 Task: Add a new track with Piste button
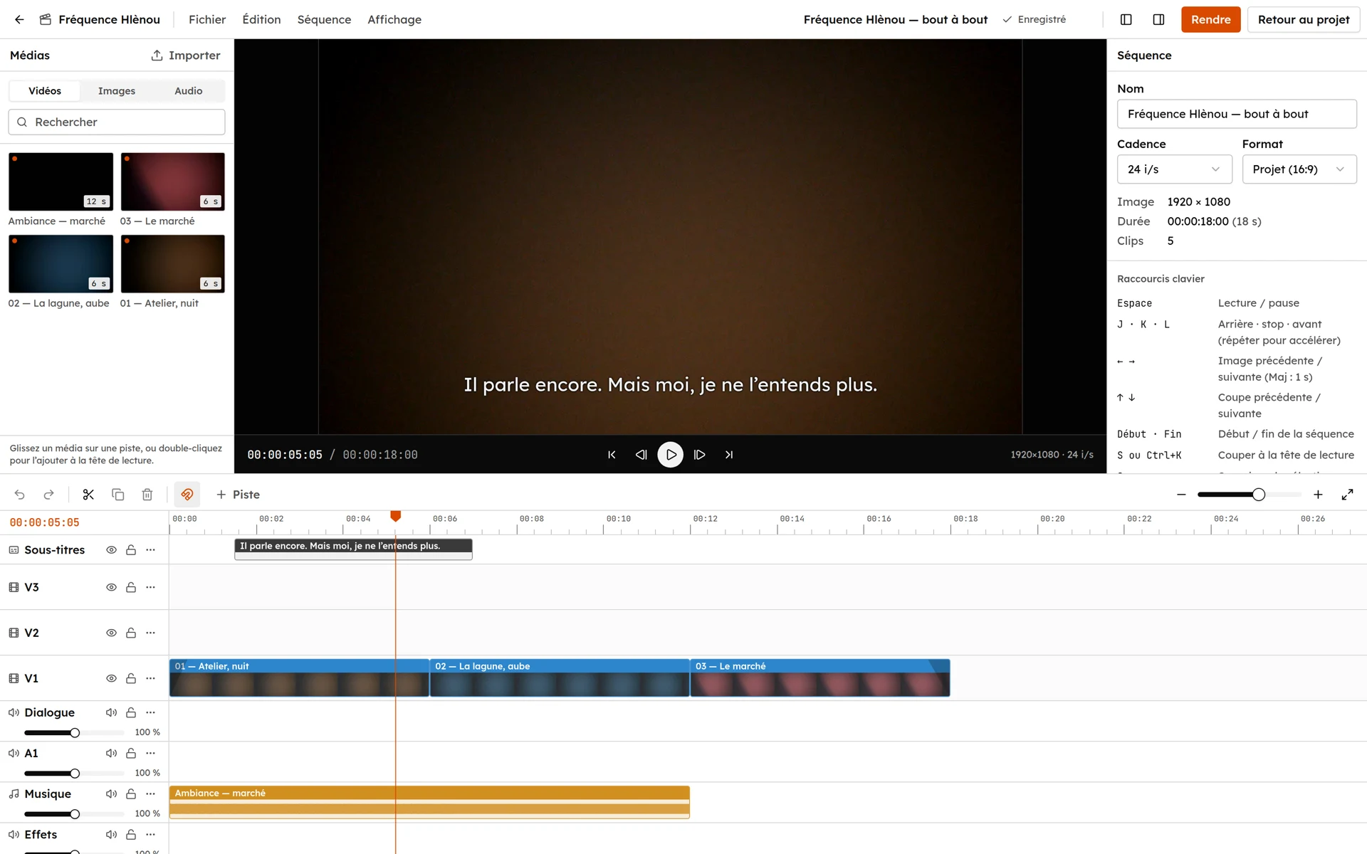tap(238, 495)
